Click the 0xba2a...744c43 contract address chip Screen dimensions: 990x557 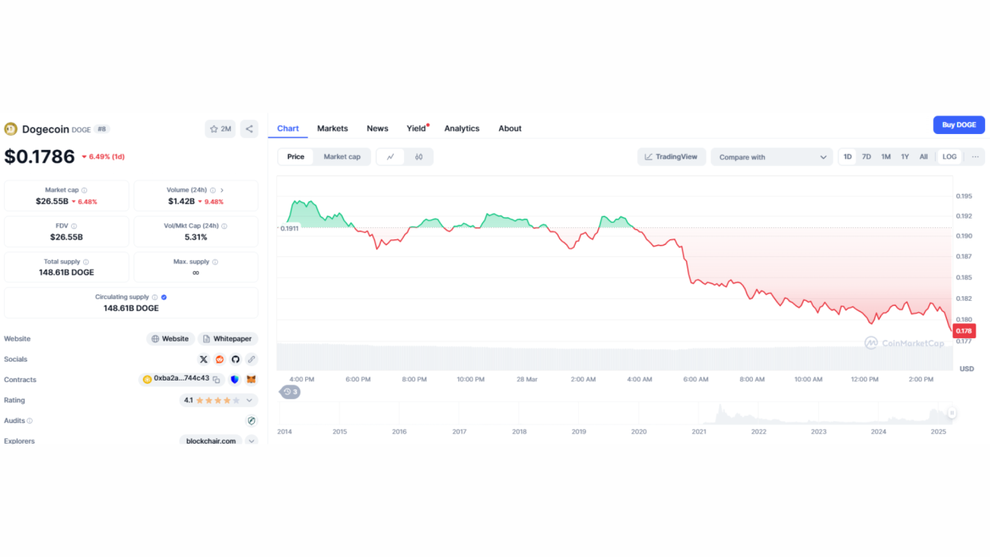click(x=181, y=379)
